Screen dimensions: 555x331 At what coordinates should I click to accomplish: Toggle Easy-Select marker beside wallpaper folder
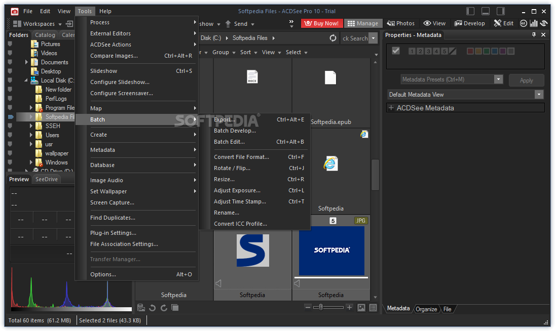click(10, 153)
